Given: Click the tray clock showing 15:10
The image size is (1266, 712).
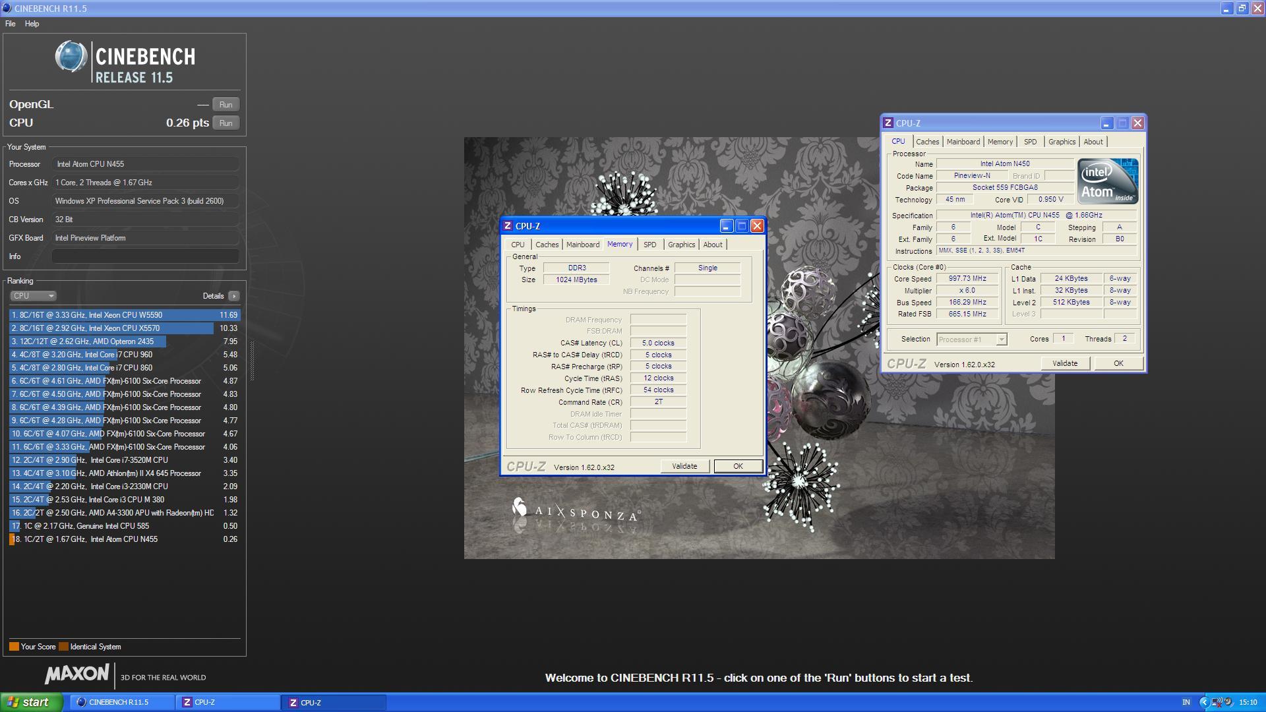Looking at the screenshot, I should click(x=1248, y=702).
